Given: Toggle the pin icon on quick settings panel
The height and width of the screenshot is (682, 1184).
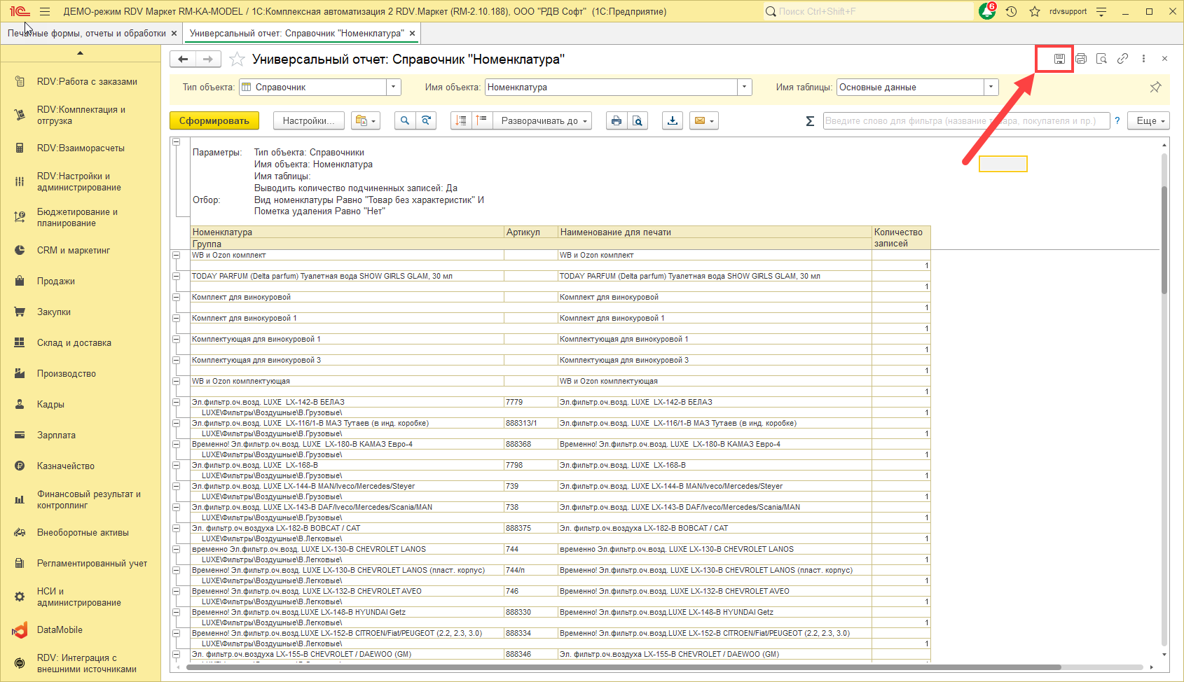Looking at the screenshot, I should click(x=1155, y=88).
